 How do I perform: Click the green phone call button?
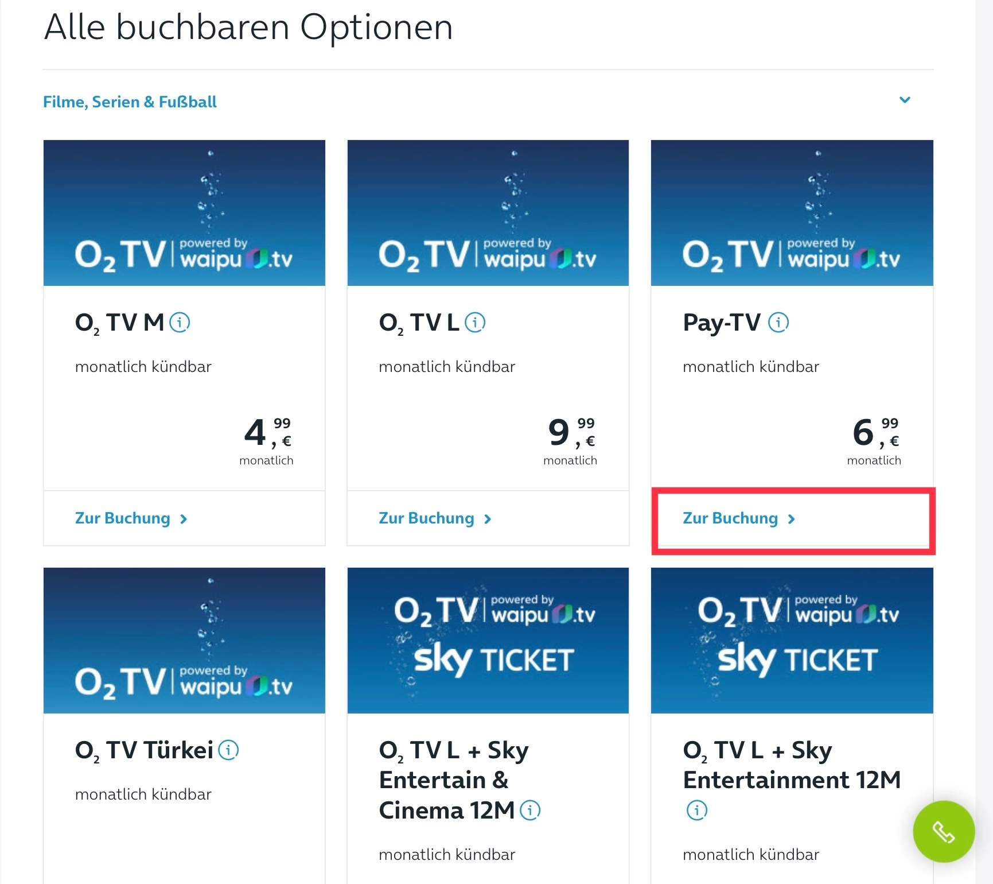[943, 831]
